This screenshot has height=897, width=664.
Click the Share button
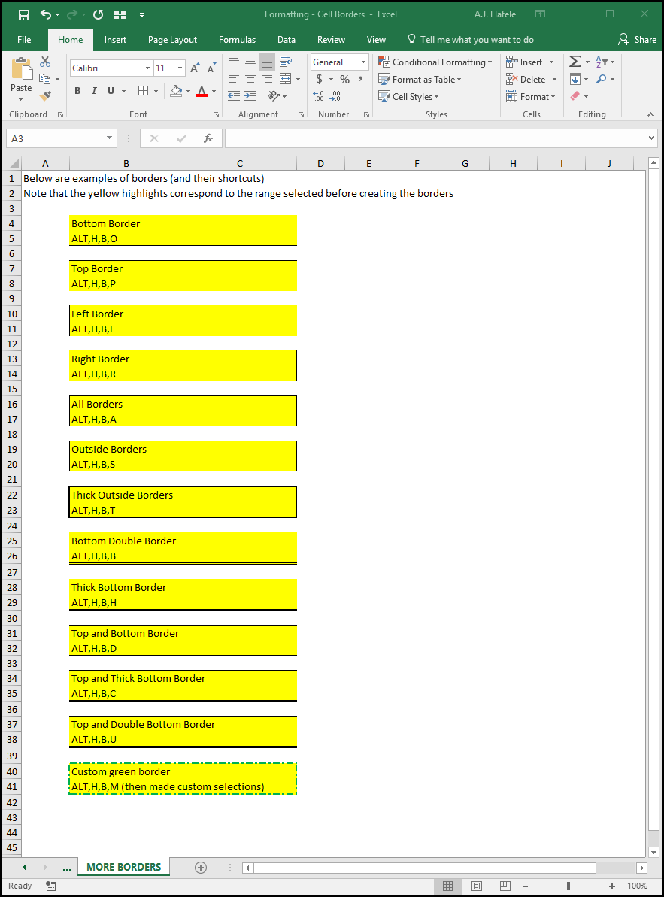pyautogui.click(x=638, y=39)
